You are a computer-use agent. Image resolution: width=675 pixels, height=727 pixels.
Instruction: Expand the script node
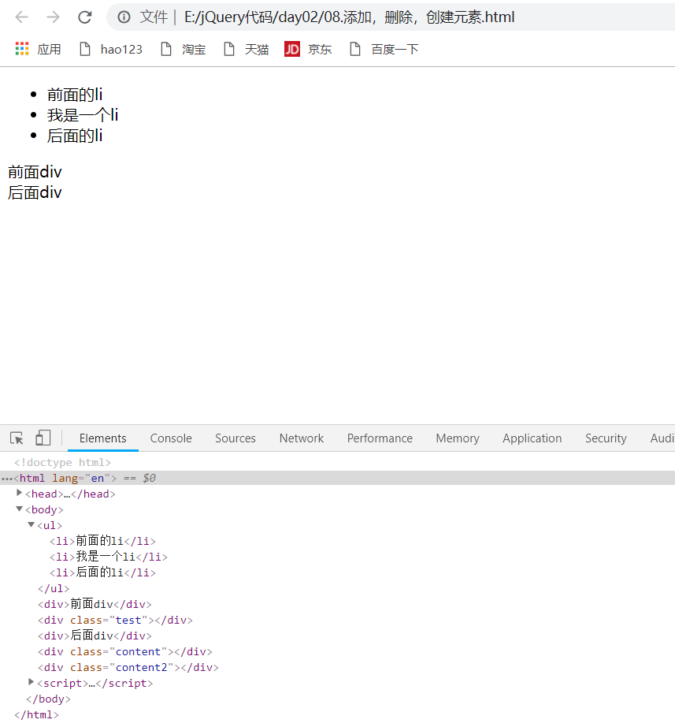(x=31, y=682)
